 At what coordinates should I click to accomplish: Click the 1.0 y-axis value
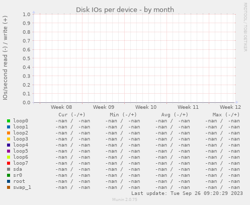coord(27,15)
